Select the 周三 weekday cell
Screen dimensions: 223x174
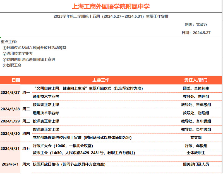26,121
